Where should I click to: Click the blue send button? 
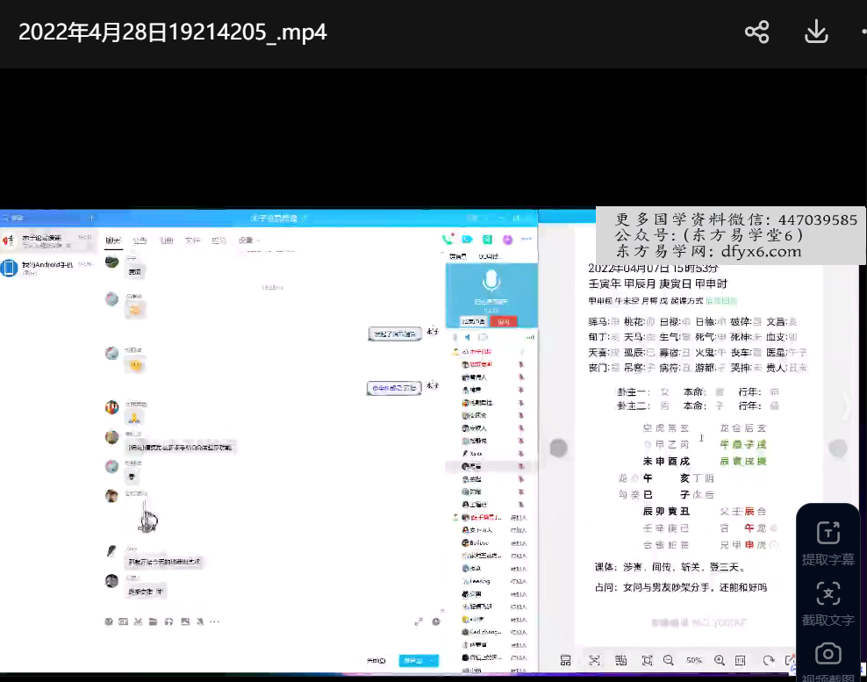tap(411, 660)
